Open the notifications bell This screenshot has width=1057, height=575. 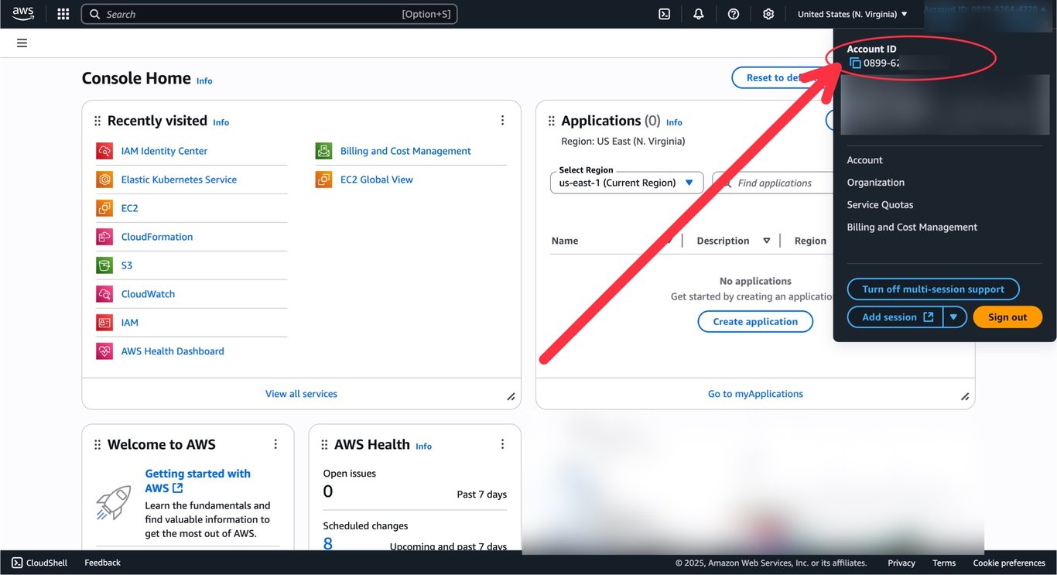pos(699,14)
